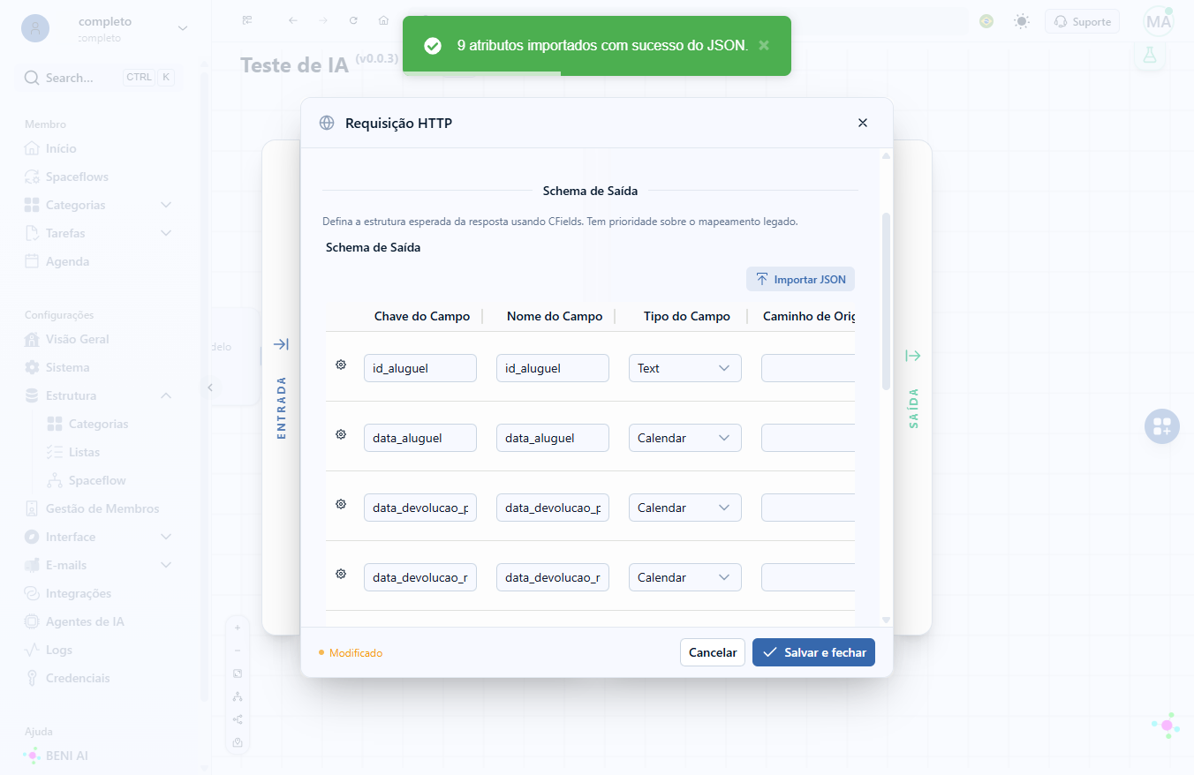This screenshot has width=1194, height=775.
Task: Open Tipo do Campo dropdown for data_aluguel
Action: pyautogui.click(x=685, y=438)
